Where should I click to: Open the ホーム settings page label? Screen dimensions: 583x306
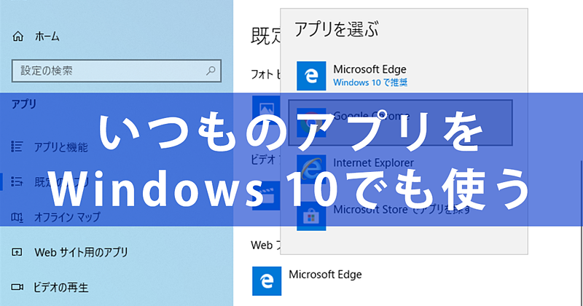[x=47, y=36]
